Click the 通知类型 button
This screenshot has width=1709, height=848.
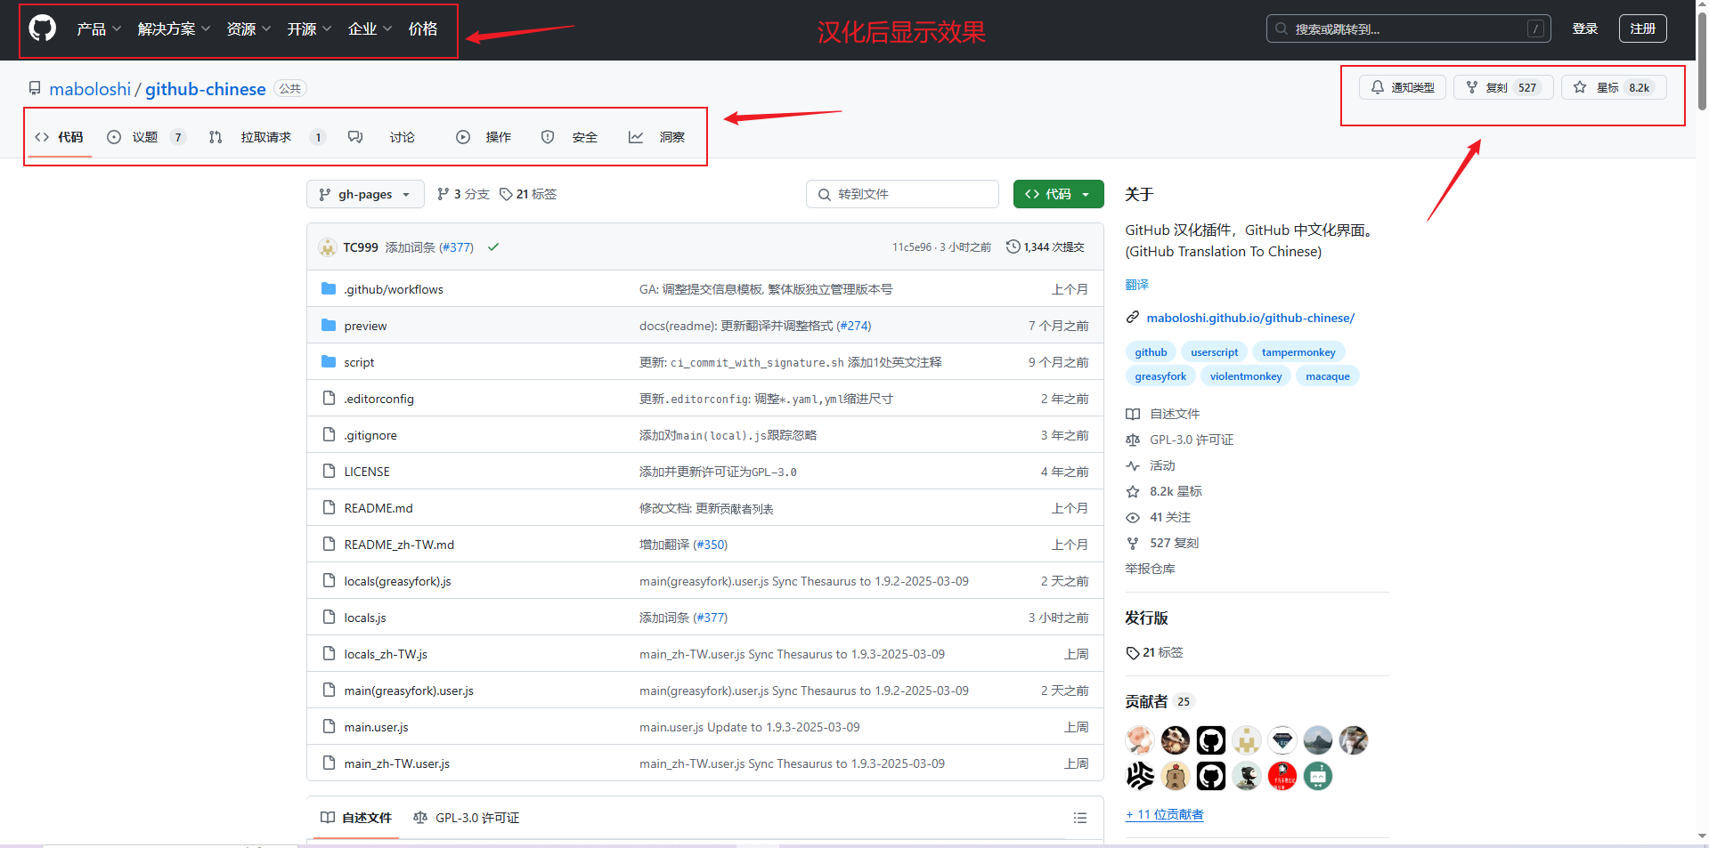point(1403,87)
